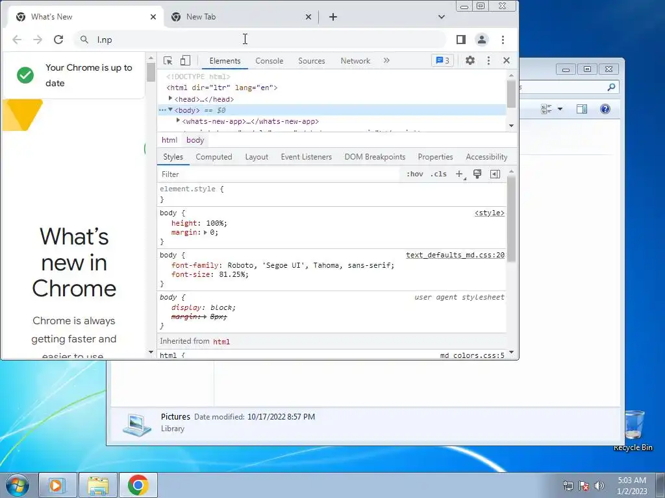Open DevTools three-dot customize menu

pos(488,60)
